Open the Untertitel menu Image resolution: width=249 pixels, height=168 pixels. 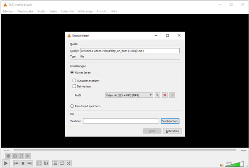coord(67,11)
